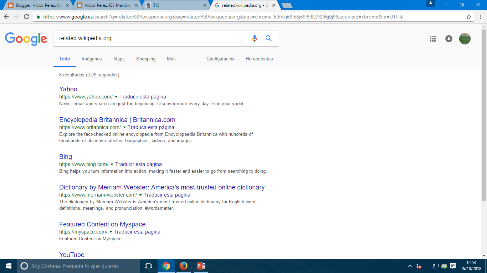This screenshot has height=273, width=487.
Task: Translate the Yahoo page via Traducir link
Action: [143, 97]
